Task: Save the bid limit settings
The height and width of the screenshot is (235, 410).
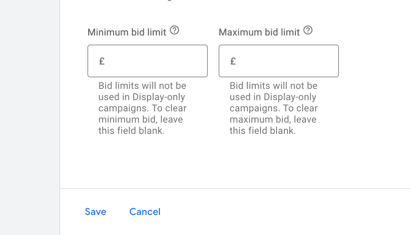Action: click(x=95, y=211)
